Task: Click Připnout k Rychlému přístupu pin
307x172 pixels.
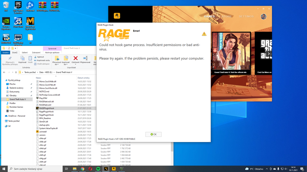Action: 10,60
